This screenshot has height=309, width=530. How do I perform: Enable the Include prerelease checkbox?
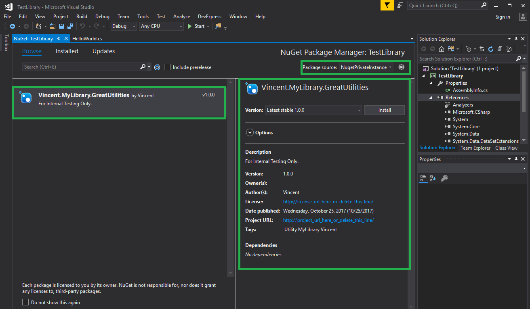pos(167,67)
